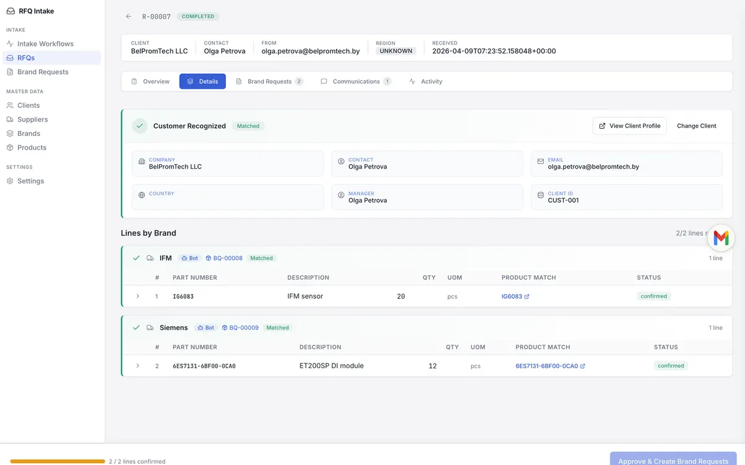Screen dimensions: 745x465
Task: Open Products in the sidebar
Action: [x=50, y=148]
